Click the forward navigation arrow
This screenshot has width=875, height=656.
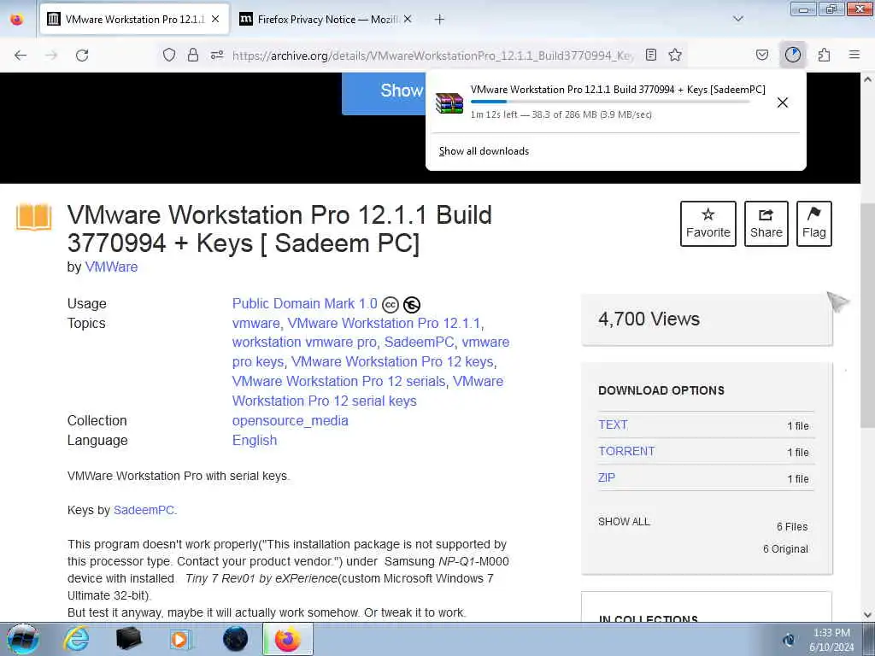(x=51, y=55)
